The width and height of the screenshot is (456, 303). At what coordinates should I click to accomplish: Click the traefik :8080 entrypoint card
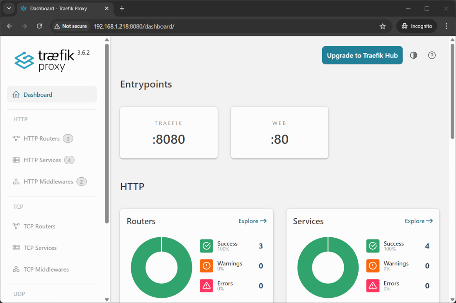coord(168,132)
